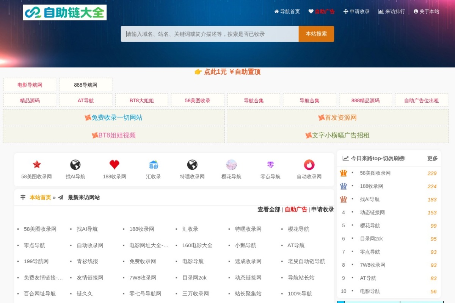
Task: Open 自助广告 in top menu
Action: 322,11
